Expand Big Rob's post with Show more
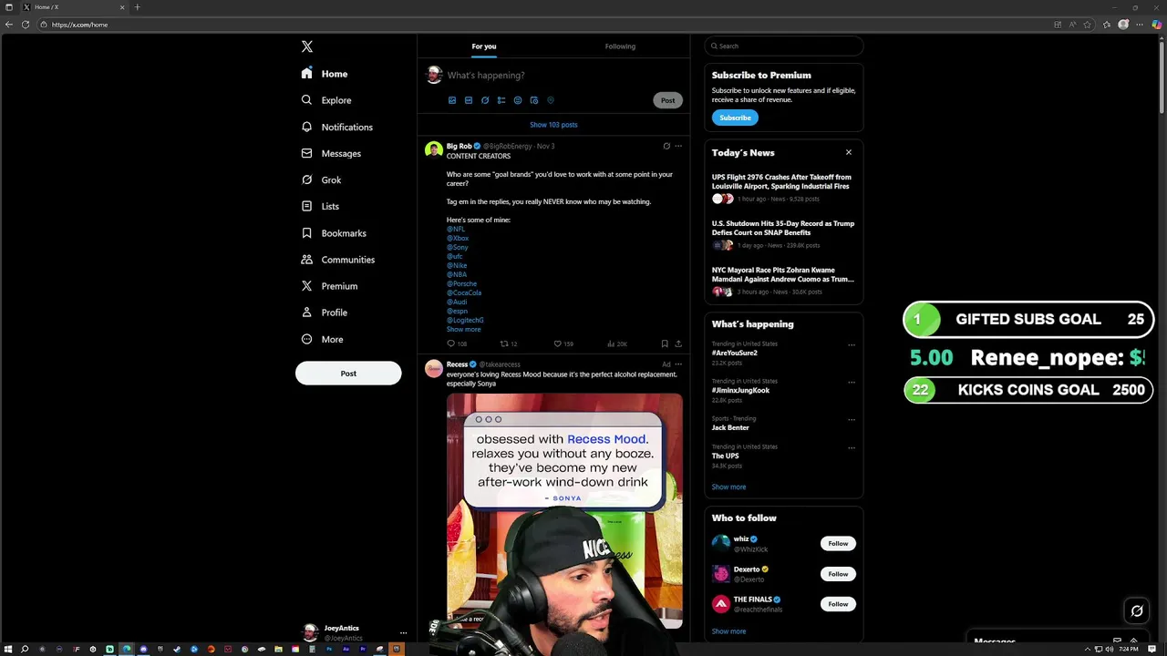Image resolution: width=1167 pixels, height=656 pixels. click(x=463, y=329)
